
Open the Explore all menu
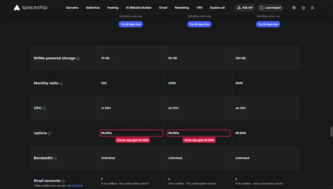217,7
